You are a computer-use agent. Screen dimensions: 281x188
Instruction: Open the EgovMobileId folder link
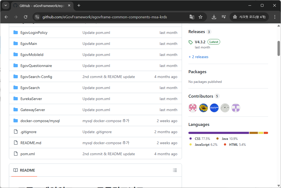(32, 55)
